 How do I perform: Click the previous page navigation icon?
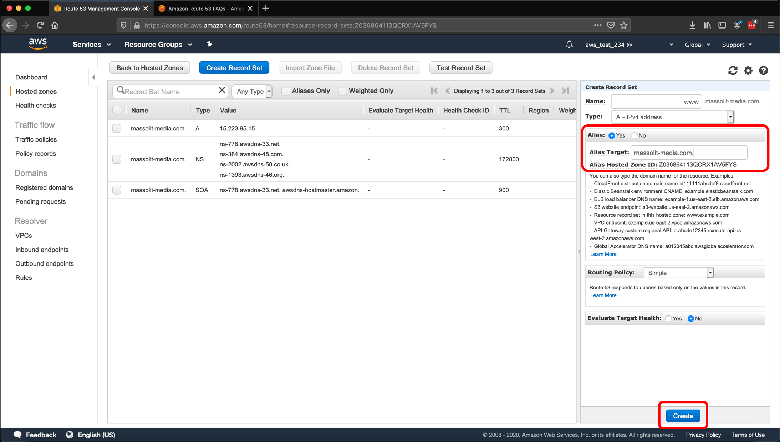coord(447,91)
